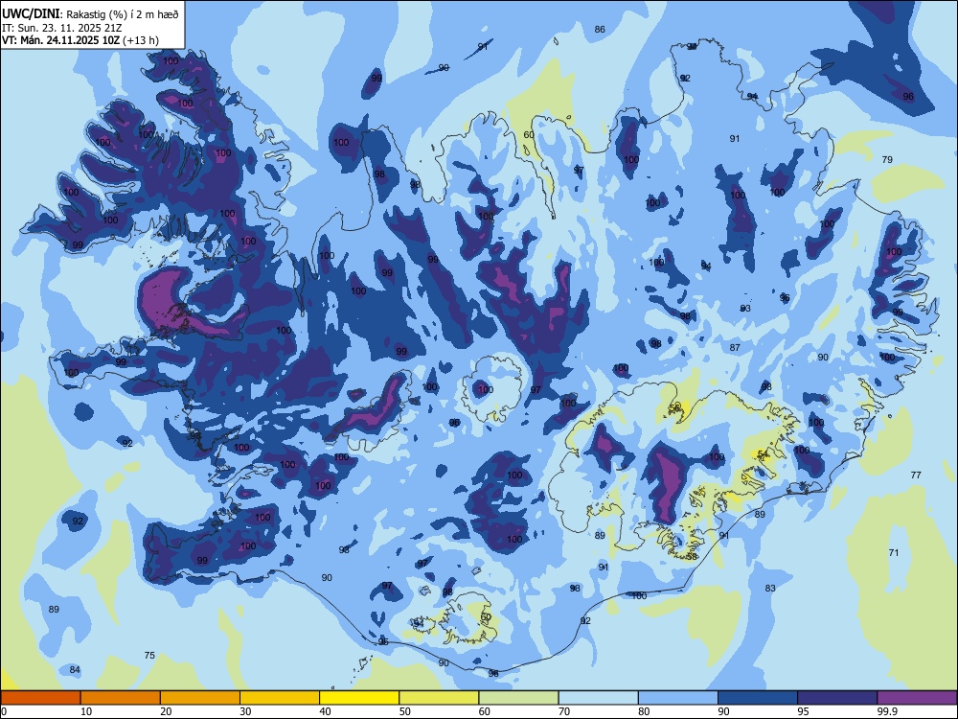Click the map value '84' in southwest sea
Image resolution: width=958 pixels, height=719 pixels.
[x=75, y=669]
